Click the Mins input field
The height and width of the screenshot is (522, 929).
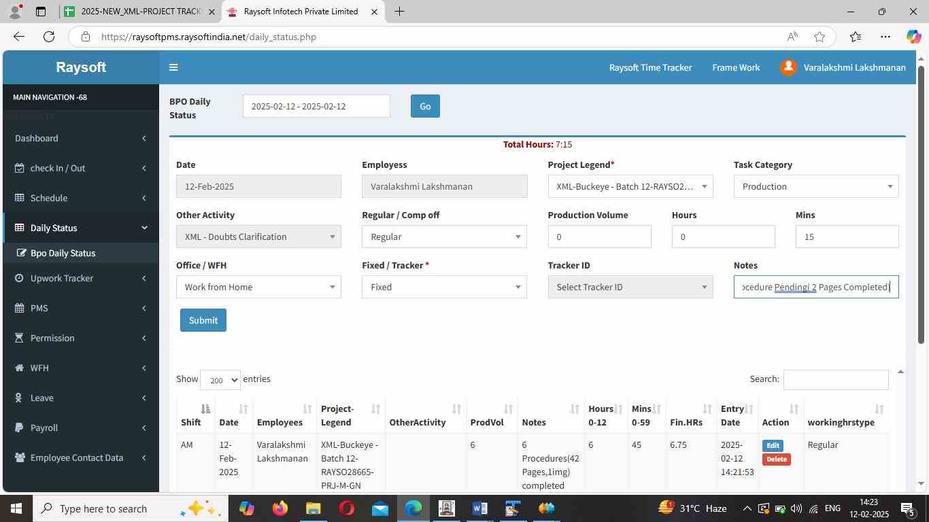pos(847,237)
